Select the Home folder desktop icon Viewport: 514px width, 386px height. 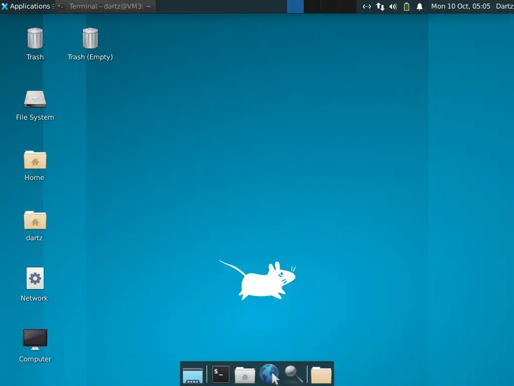point(35,166)
